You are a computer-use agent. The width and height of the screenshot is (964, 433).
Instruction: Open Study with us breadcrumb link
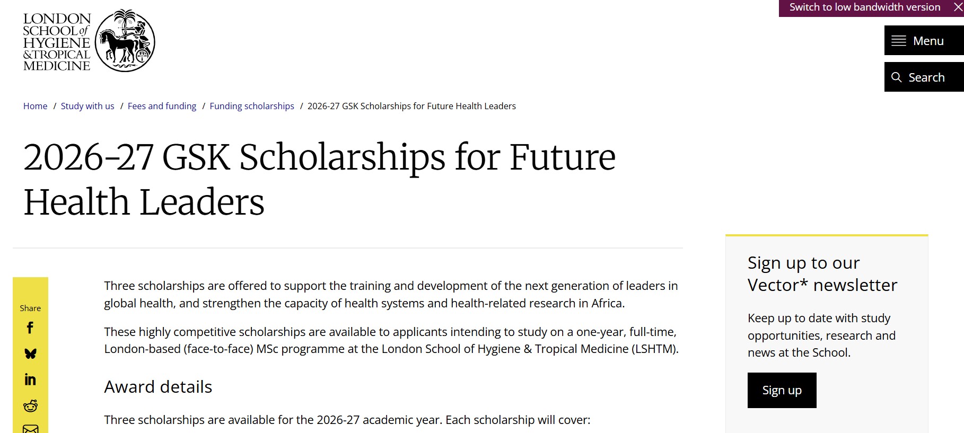(x=87, y=106)
